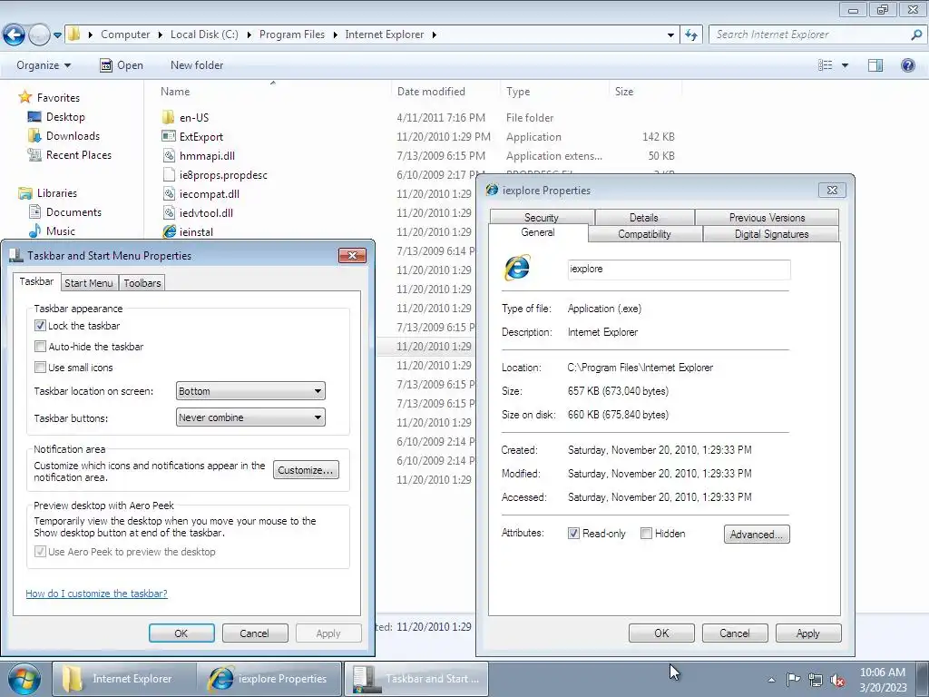Click New folder in the toolbar
929x697 pixels.
197,65
